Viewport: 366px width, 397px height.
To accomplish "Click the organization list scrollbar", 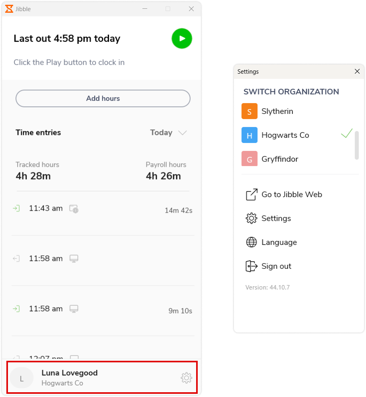I will click(x=356, y=145).
